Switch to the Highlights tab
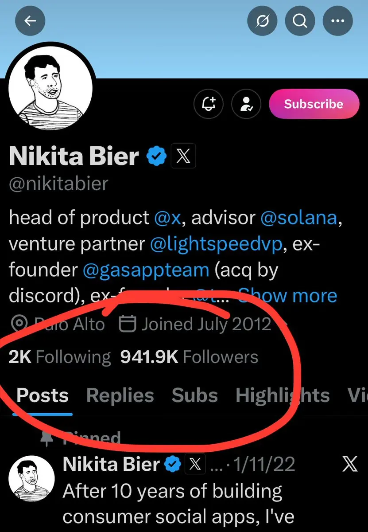The width and height of the screenshot is (368, 532). coord(283,395)
